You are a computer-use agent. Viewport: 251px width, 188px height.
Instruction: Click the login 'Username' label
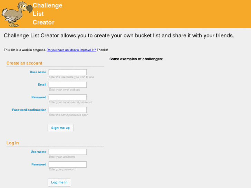[x=38, y=152]
